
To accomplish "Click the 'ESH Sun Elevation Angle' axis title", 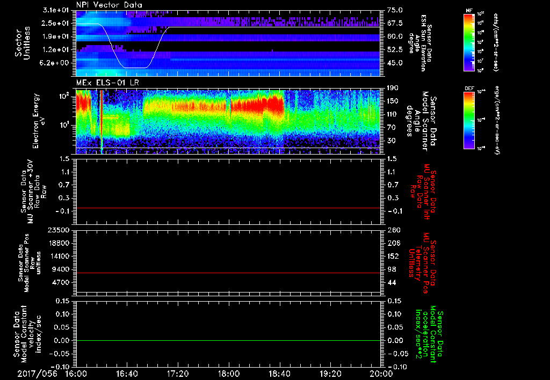I will [x=420, y=43].
